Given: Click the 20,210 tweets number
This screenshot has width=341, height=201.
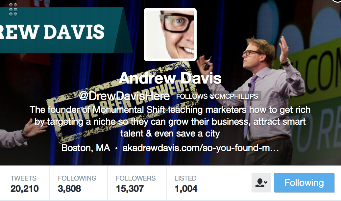Looking at the screenshot, I should coord(25,189).
